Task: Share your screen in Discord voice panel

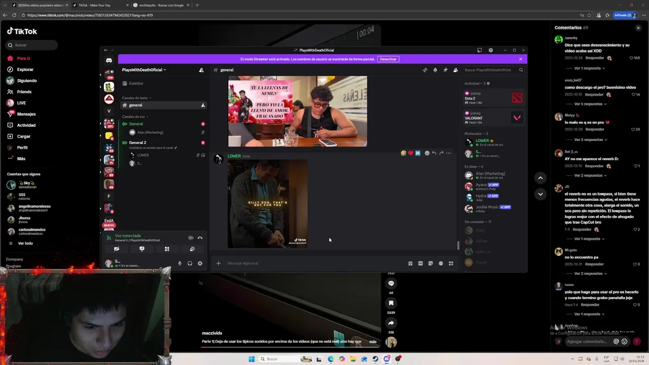Action: (142, 249)
